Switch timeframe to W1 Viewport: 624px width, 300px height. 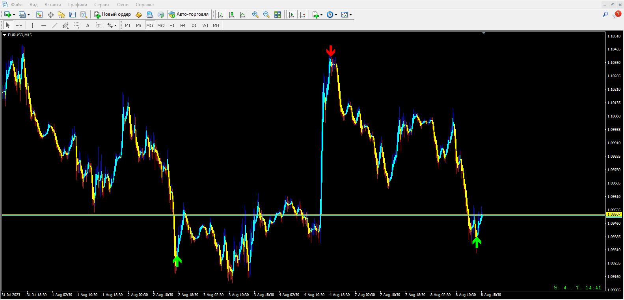[205, 25]
